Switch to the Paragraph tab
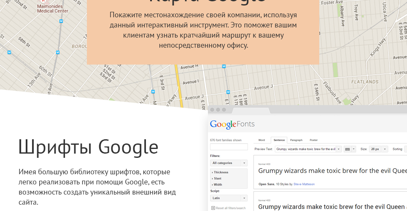 296,140
